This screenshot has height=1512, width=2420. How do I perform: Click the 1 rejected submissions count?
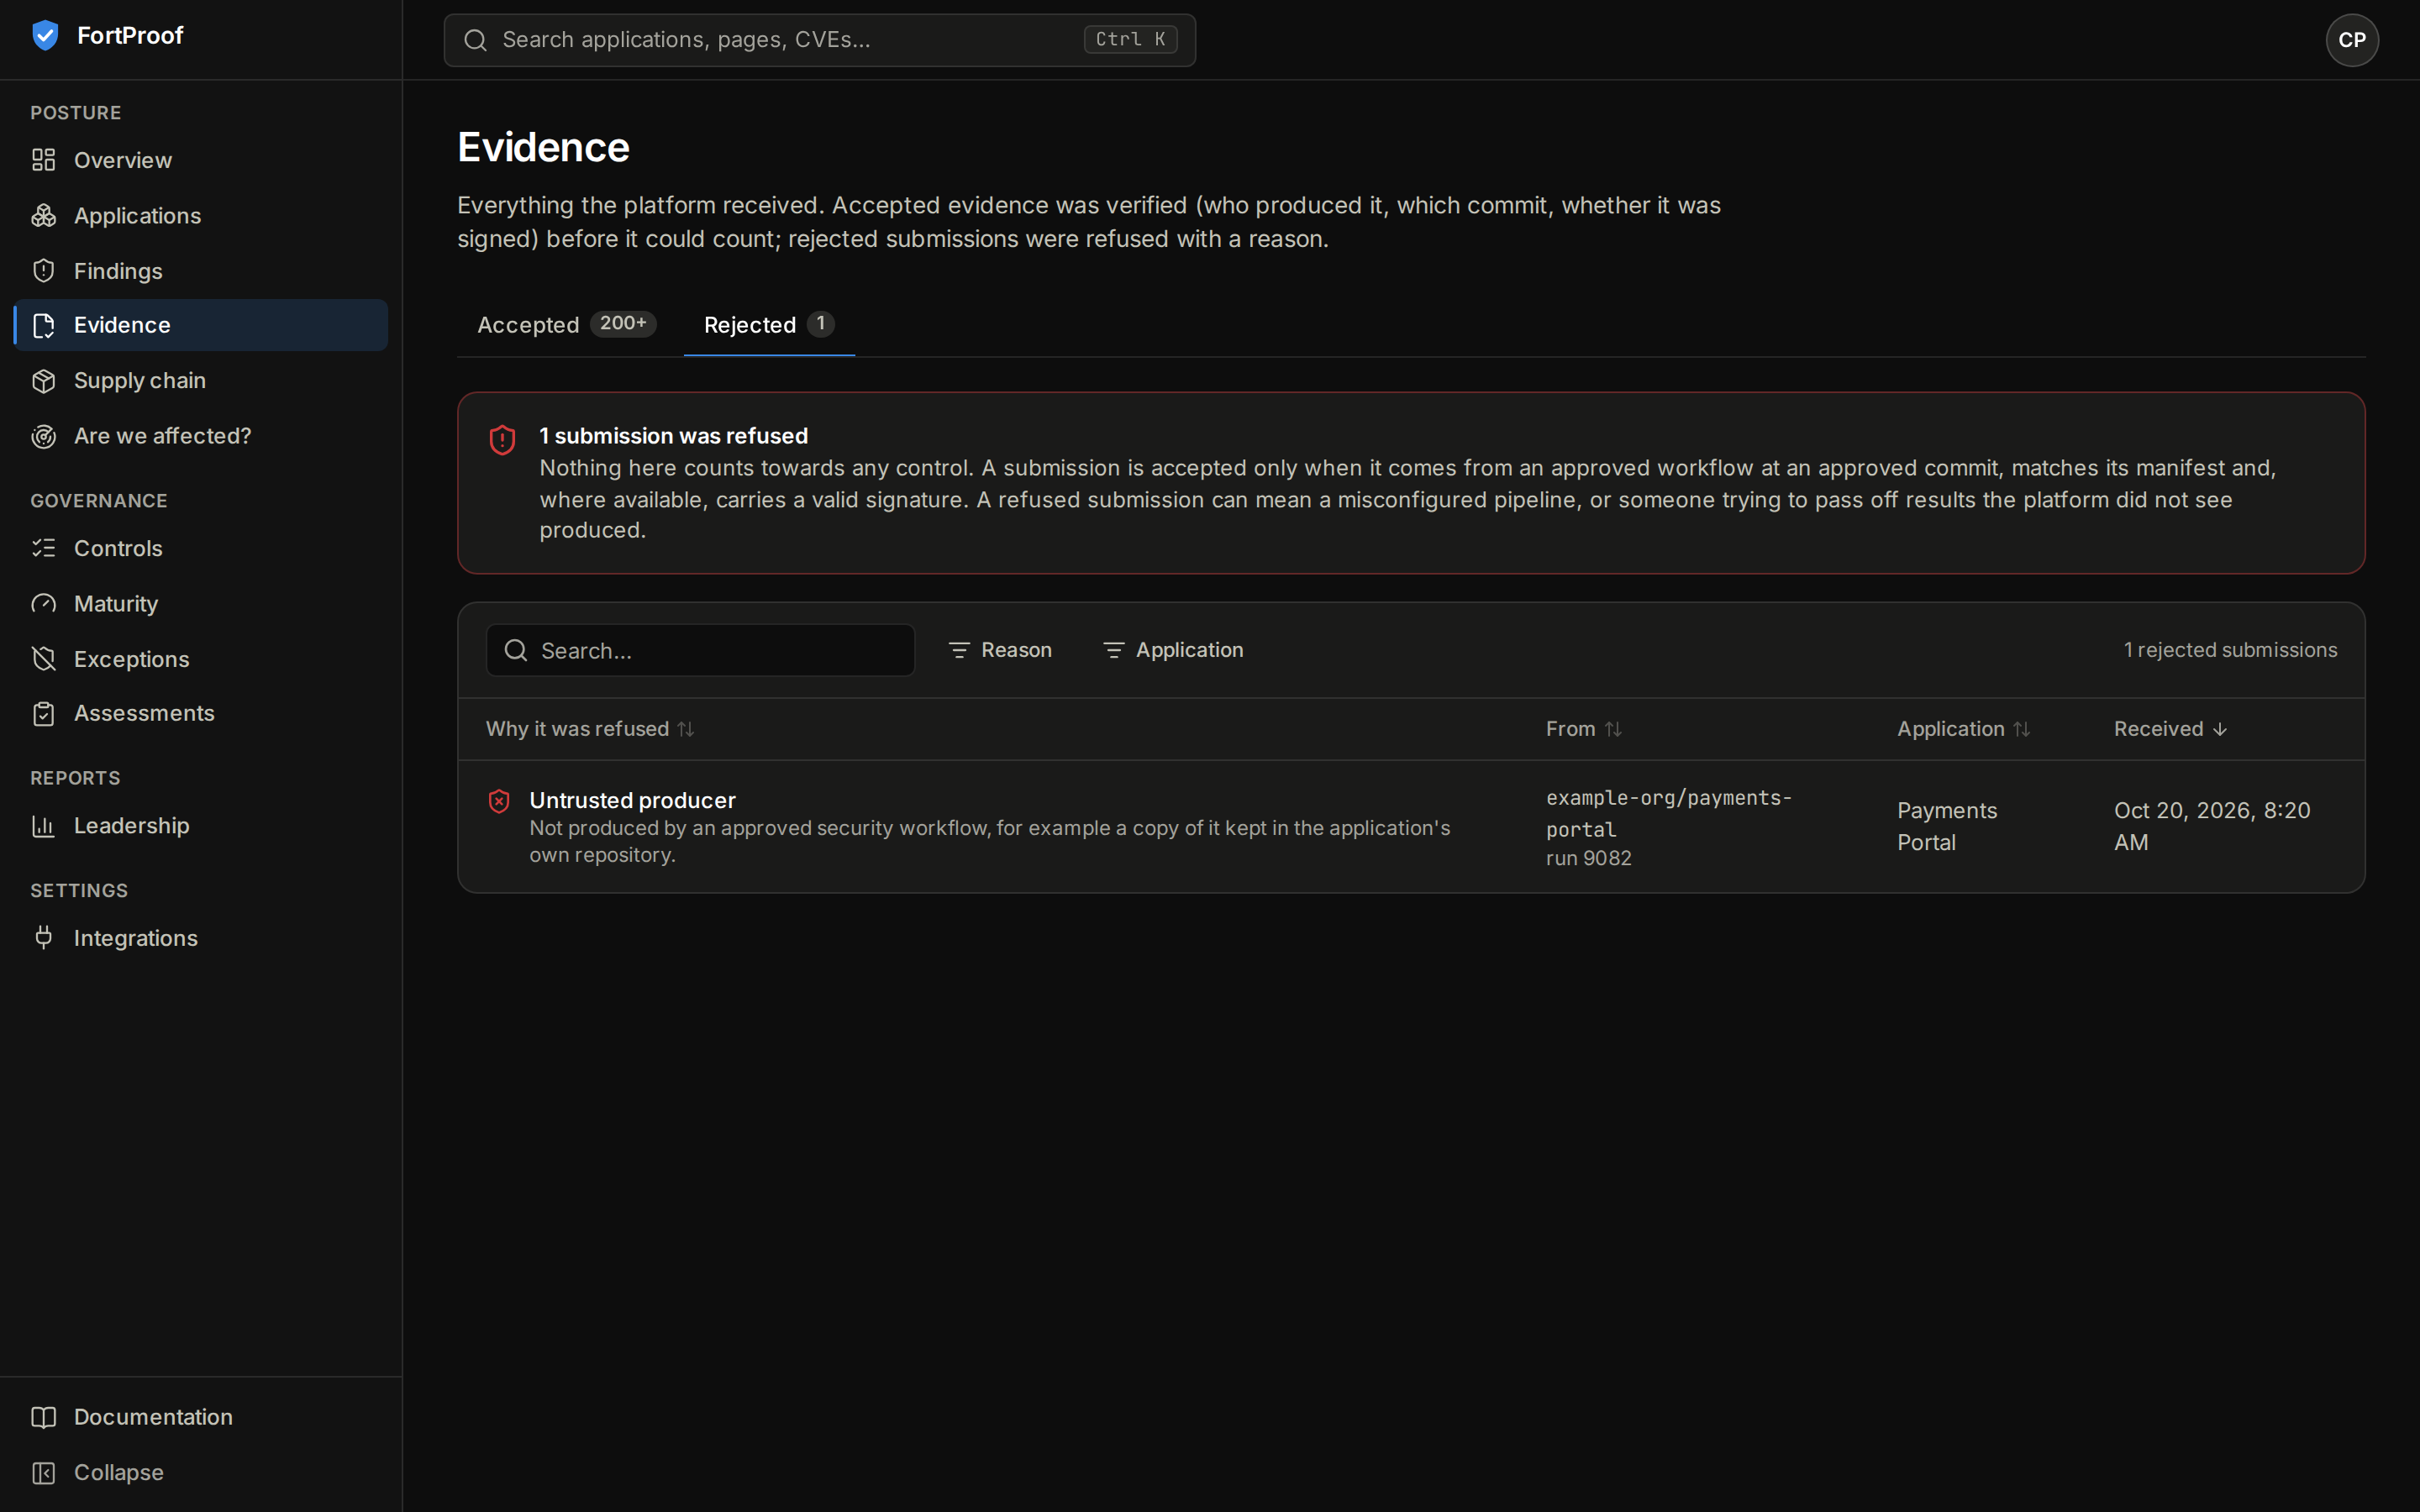point(2230,650)
